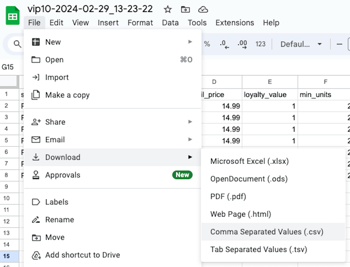350x267 pixels.
Task: Choose Move in File menu
Action: point(112,238)
